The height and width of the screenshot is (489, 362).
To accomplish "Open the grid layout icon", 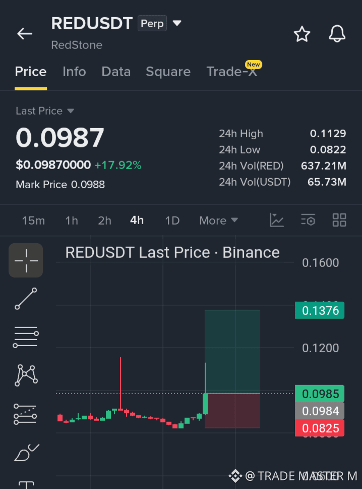I will (x=339, y=220).
